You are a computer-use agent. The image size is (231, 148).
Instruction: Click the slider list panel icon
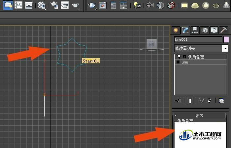[x=123, y=6]
